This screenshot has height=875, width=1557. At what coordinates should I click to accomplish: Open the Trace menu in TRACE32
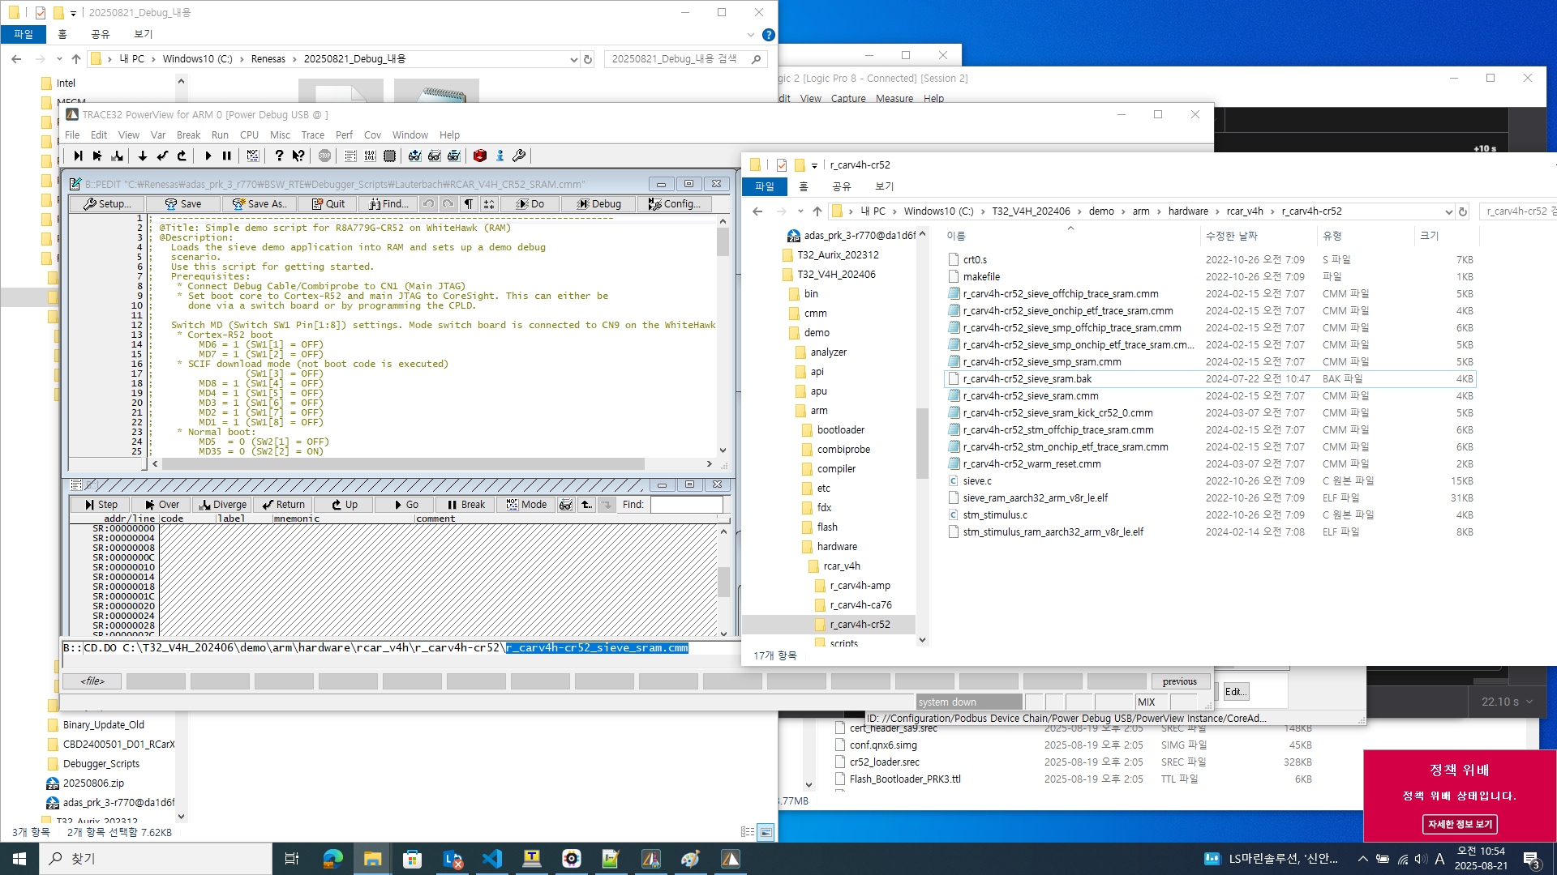click(312, 135)
